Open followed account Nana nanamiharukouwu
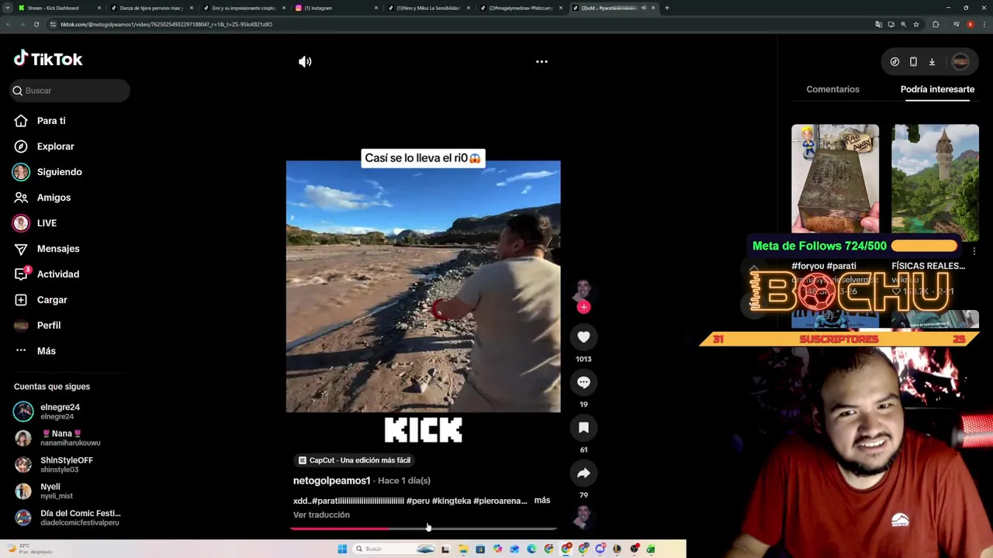The image size is (993, 558). 70,438
